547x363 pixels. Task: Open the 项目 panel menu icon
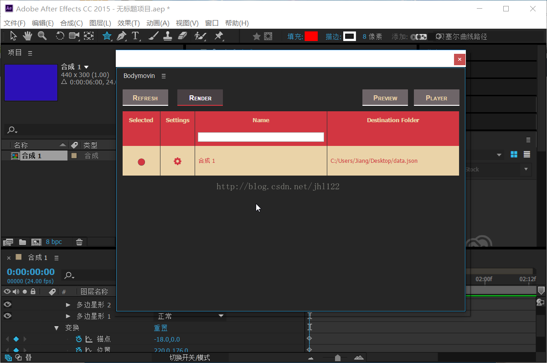point(30,53)
